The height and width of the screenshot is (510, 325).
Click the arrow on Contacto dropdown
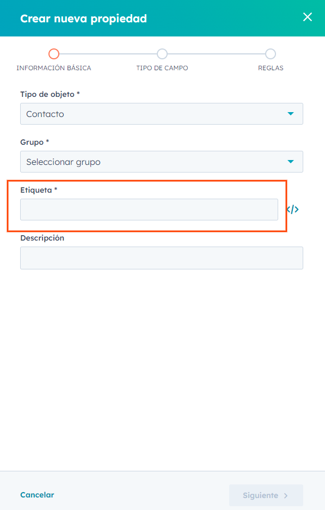coord(291,114)
